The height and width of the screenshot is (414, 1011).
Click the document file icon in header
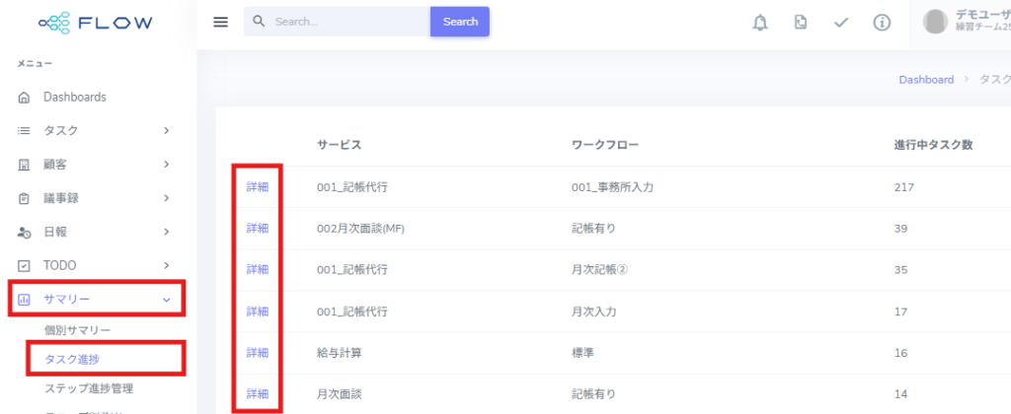(x=801, y=23)
